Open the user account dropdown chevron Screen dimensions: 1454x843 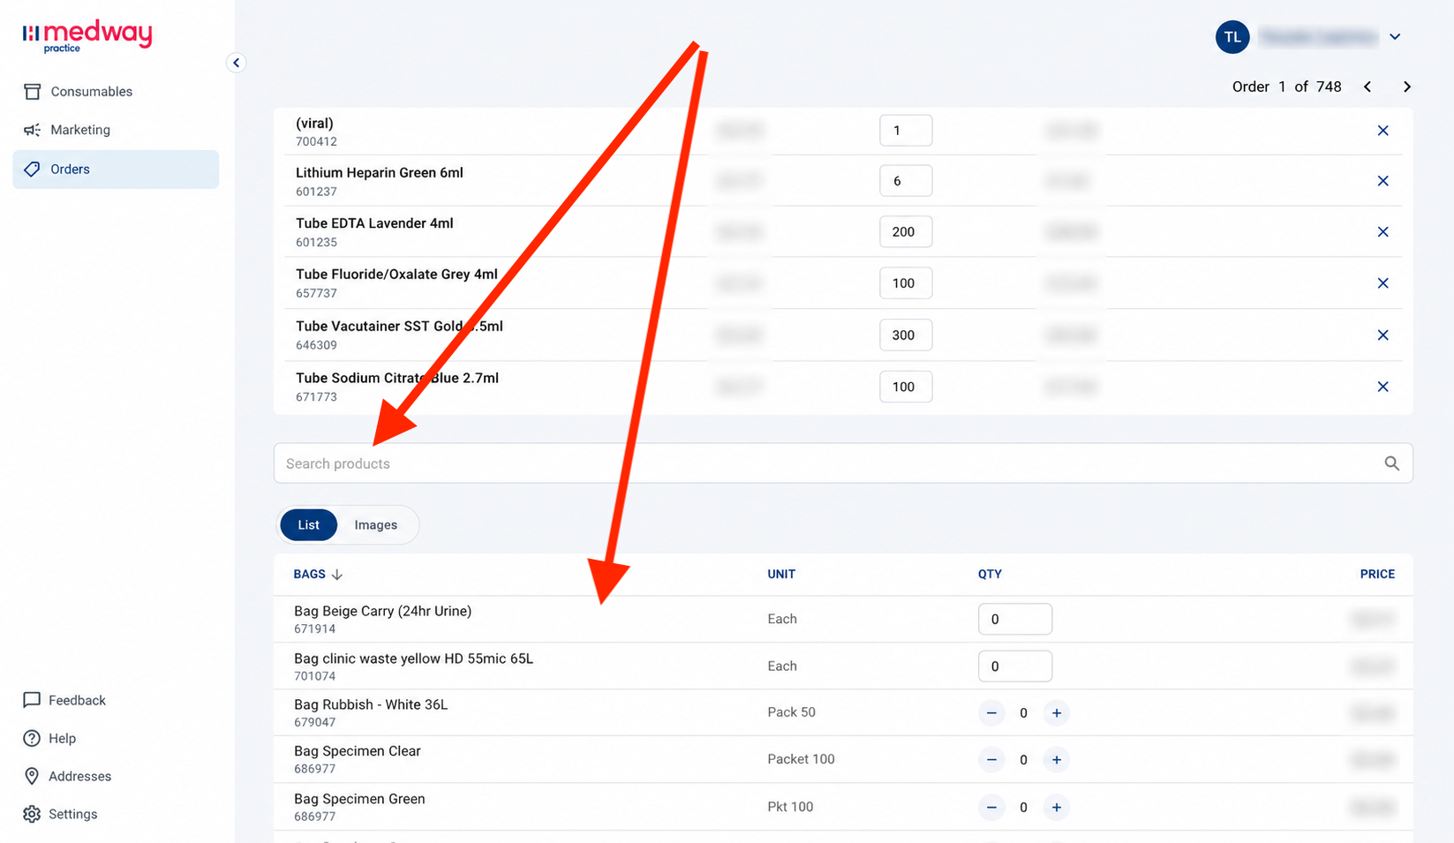(1395, 37)
